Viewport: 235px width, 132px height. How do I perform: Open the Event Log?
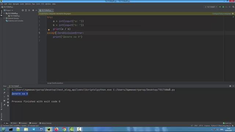coord(227,123)
